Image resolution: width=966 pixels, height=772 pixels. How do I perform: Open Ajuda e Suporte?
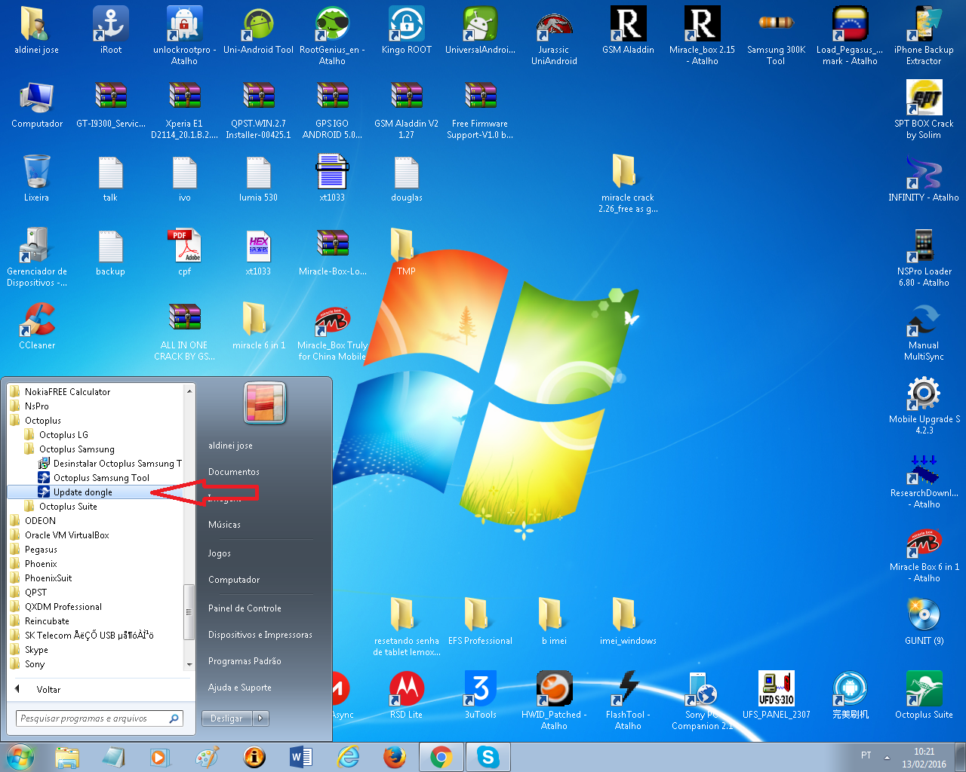240,688
